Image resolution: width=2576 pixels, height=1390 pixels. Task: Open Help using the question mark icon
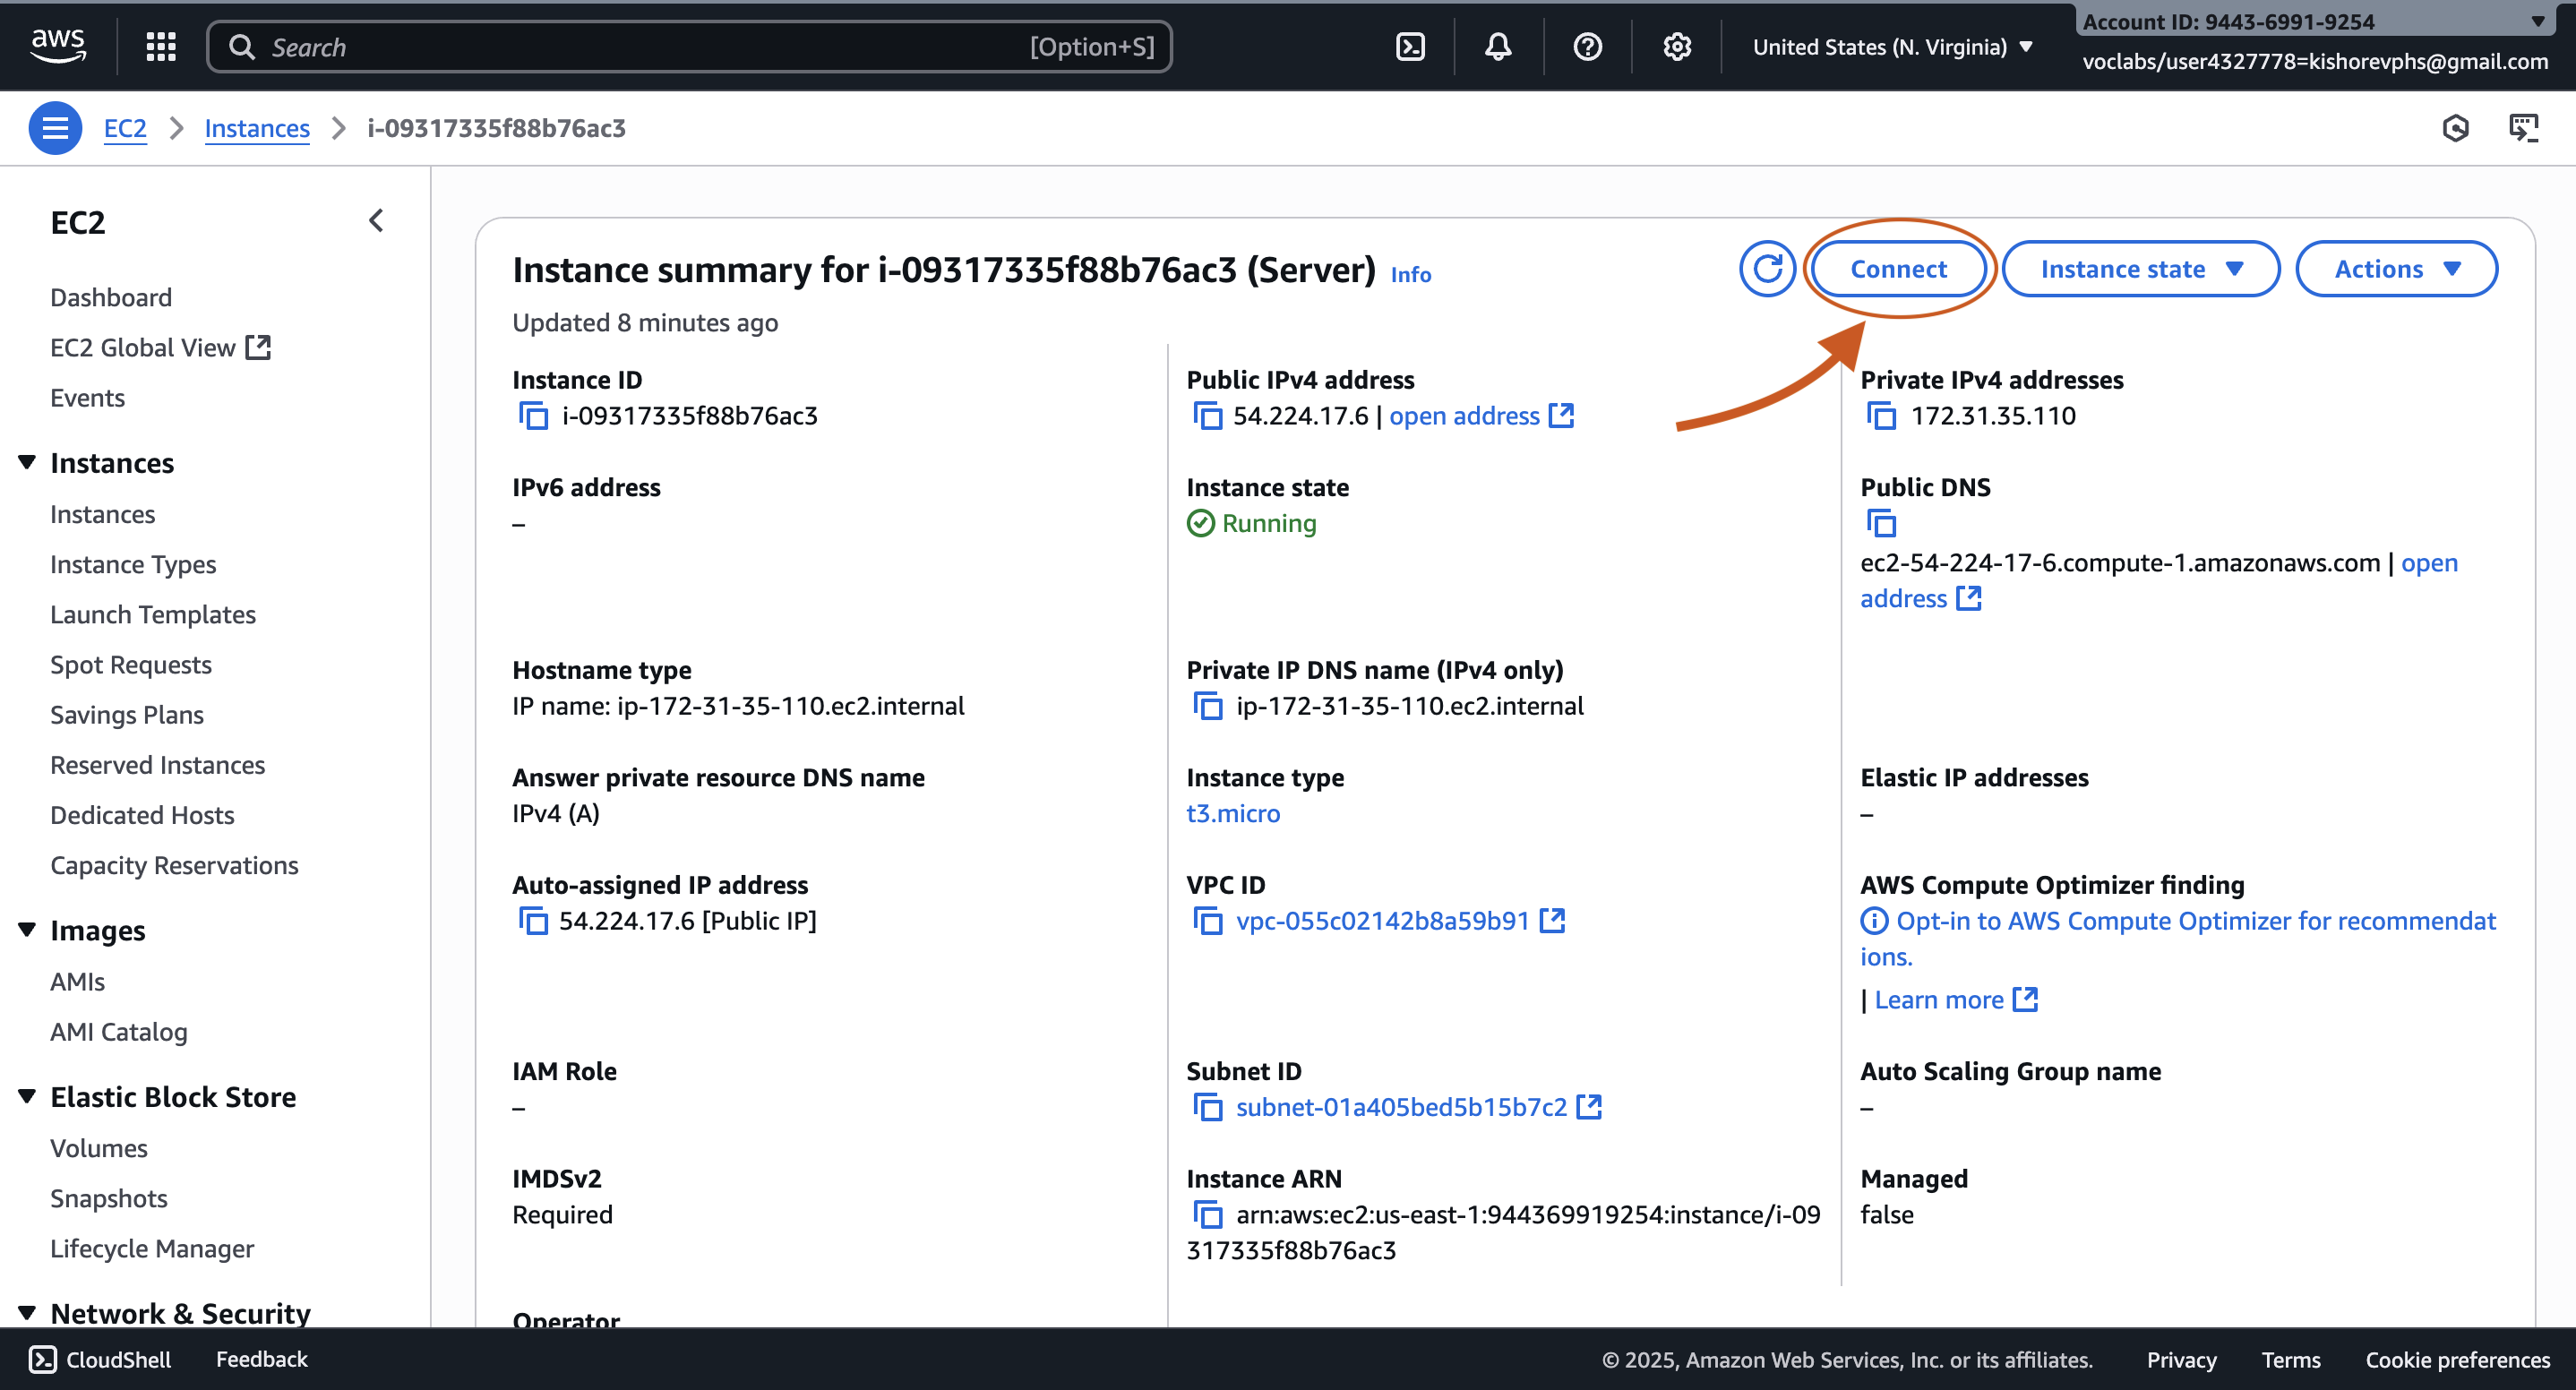tap(1587, 46)
